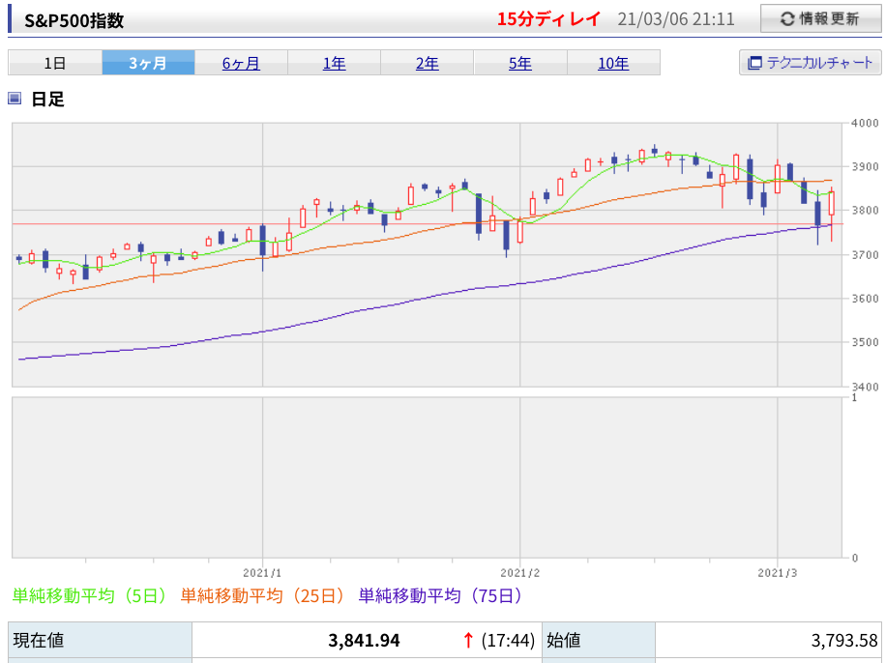Click the 現在値 table header cell
Screen dimensions: 886x663
click(100, 640)
